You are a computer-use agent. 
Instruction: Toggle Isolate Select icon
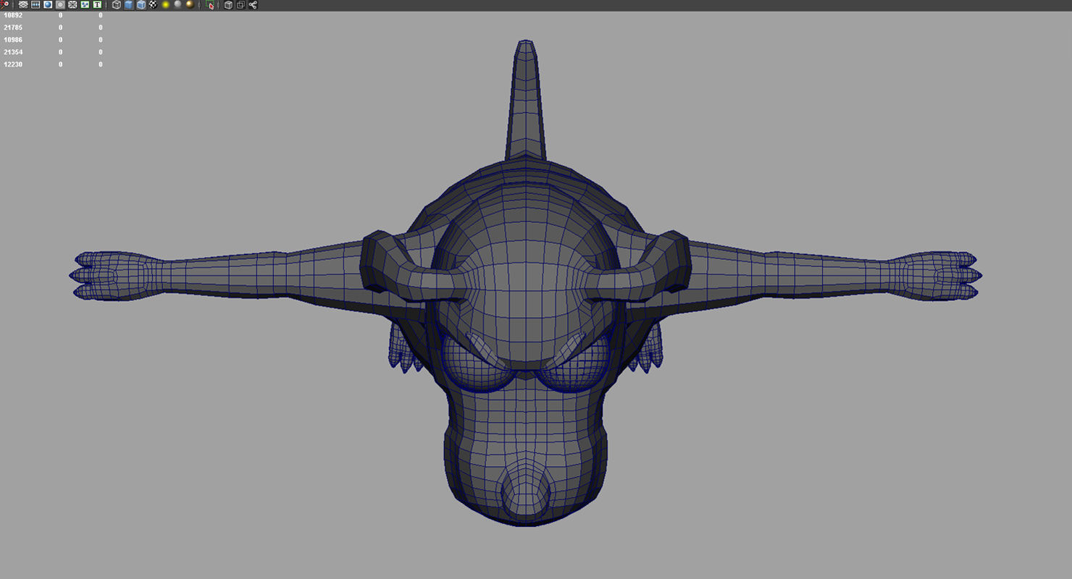210,5
